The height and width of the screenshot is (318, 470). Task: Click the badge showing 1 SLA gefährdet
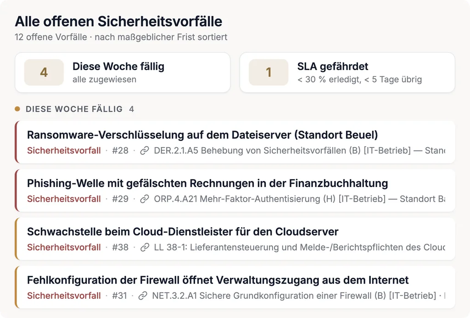pos(269,72)
